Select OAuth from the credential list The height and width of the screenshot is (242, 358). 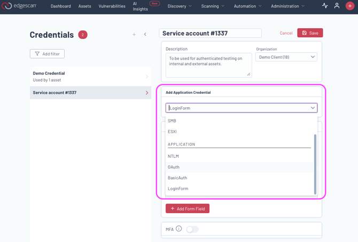[x=174, y=167]
